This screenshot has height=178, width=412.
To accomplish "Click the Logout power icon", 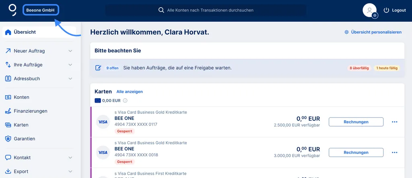I will (x=386, y=10).
